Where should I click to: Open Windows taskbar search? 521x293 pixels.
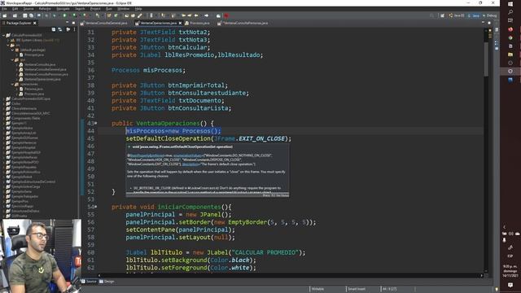point(510,12)
